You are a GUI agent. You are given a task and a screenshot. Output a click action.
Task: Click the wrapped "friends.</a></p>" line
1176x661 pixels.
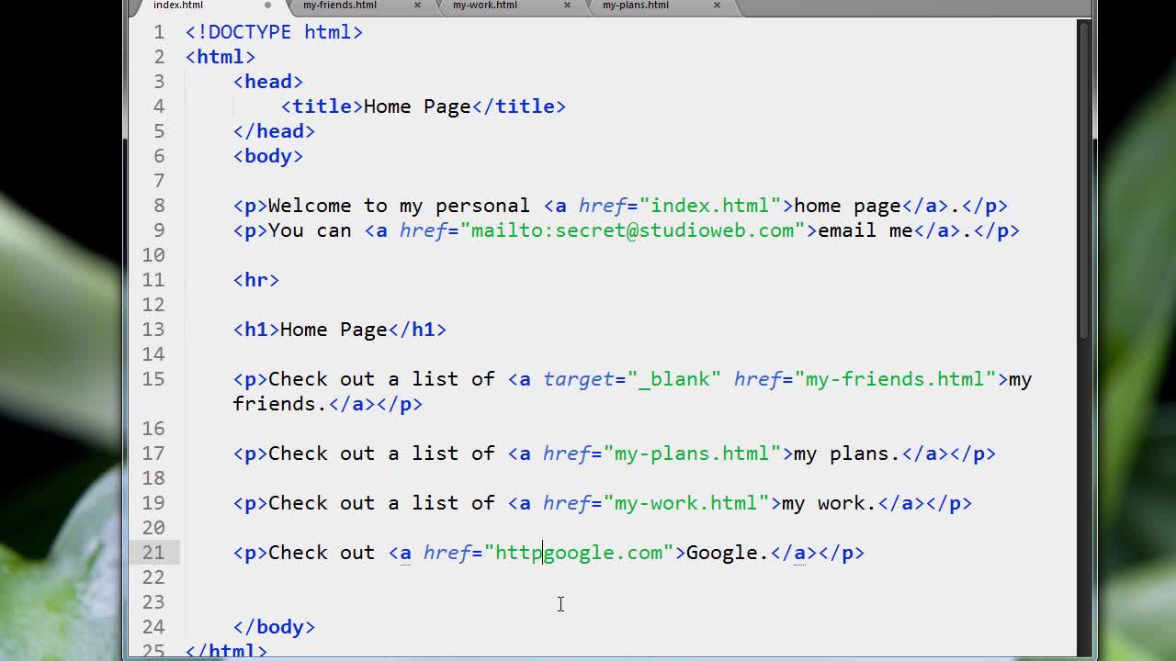click(328, 404)
